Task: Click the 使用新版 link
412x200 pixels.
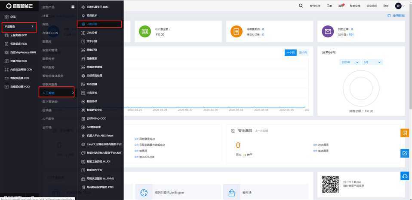Action: (396, 16)
